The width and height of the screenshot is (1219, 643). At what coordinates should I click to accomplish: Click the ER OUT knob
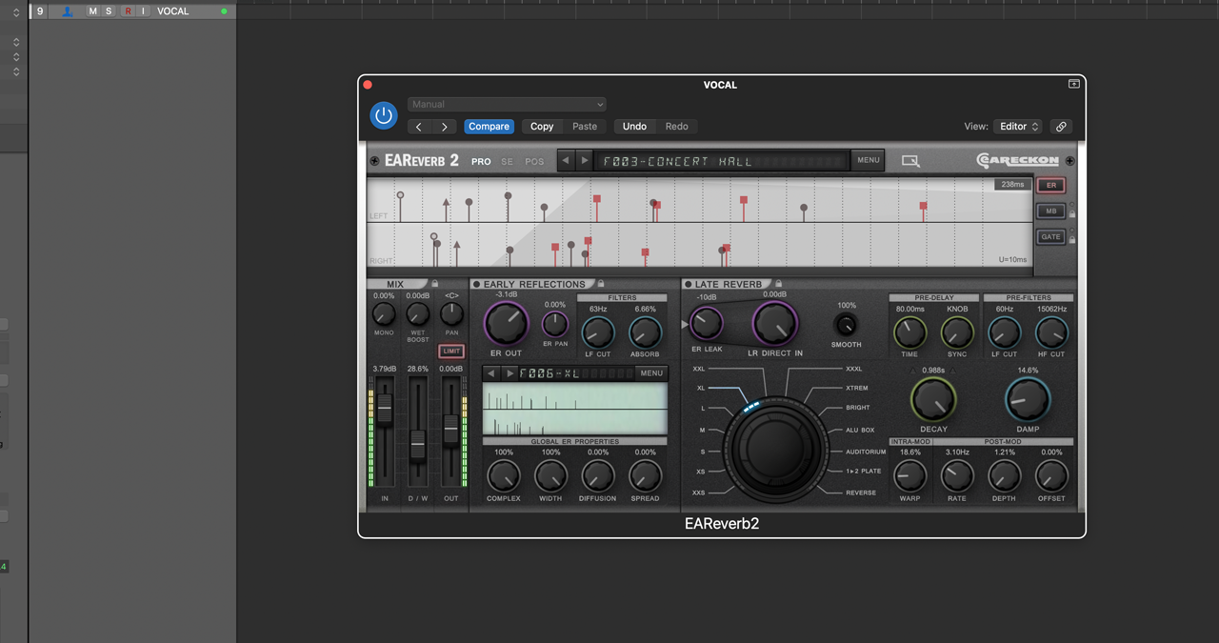[x=507, y=324]
